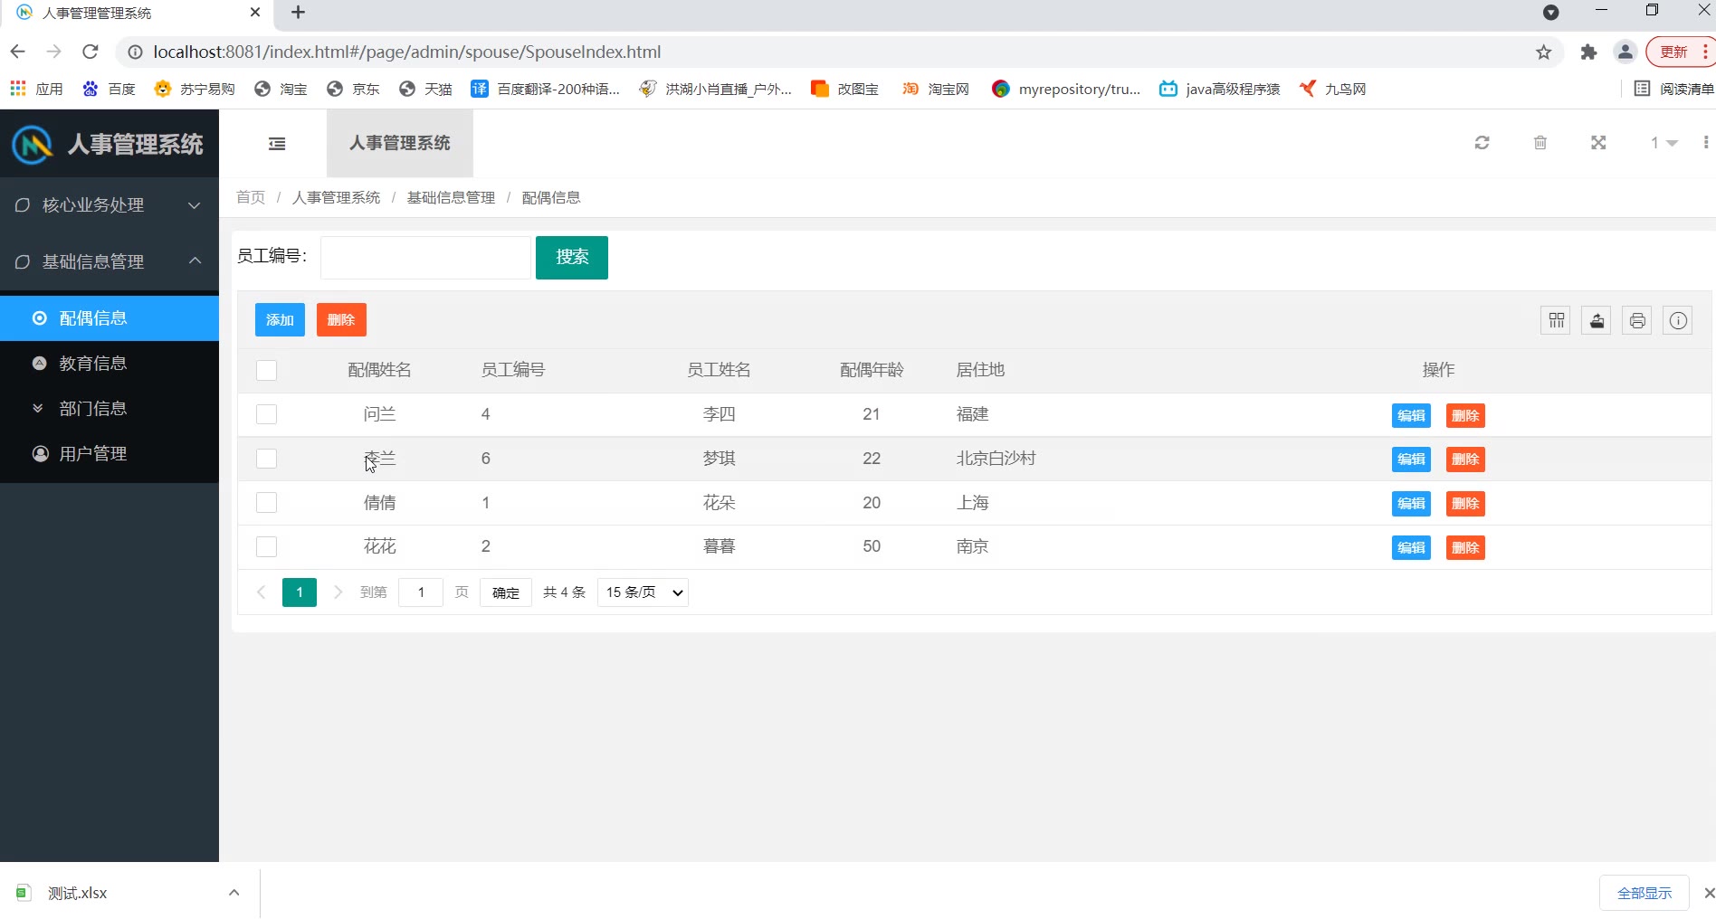The image size is (1716, 919).
Task: Toggle fullscreen with the expand icon
Action: pyautogui.click(x=1598, y=143)
